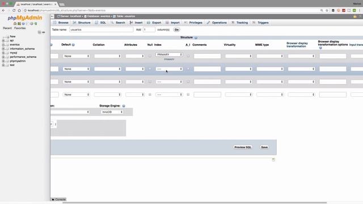Toggle Null checkbox in fourth column row
Image resolution: width=363 pixels, height=204 pixels.
pos(150,95)
